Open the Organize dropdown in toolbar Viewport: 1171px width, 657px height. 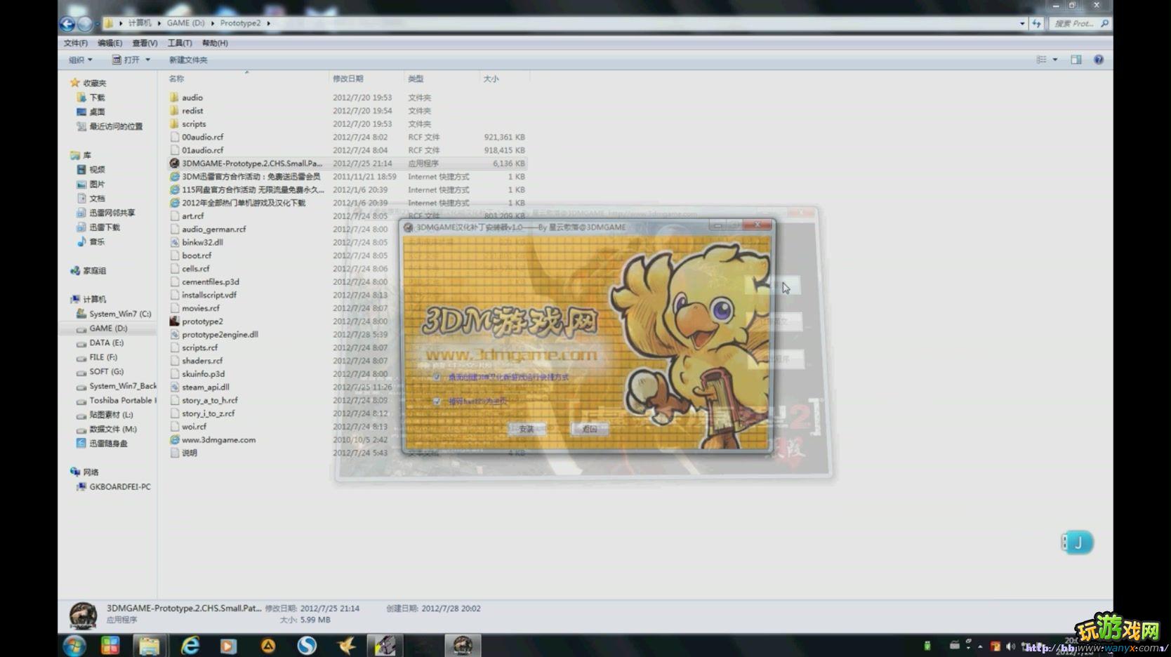coord(80,60)
